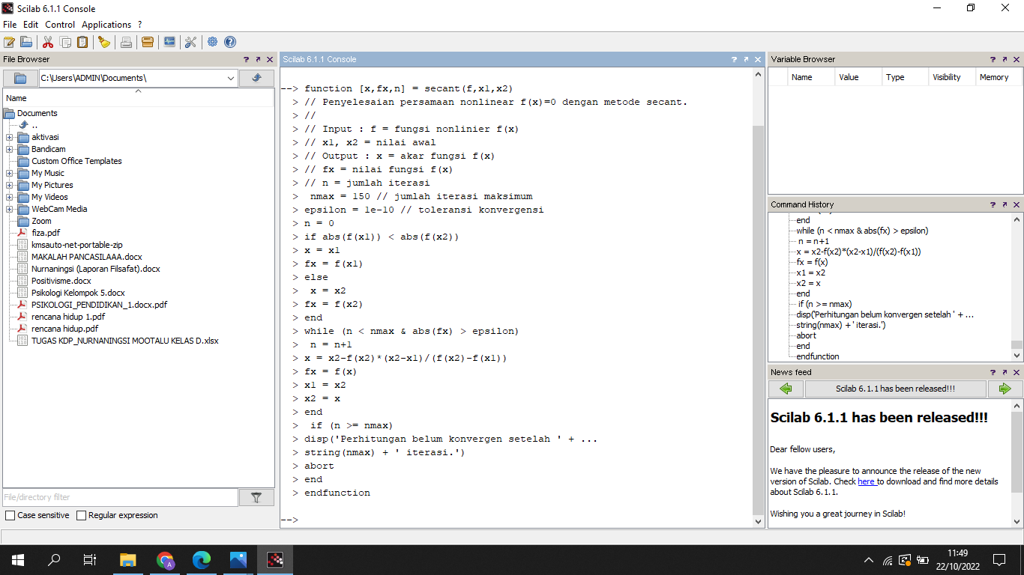Select 'endfunction' in Command History
Viewport: 1024px width, 575px height.
[818, 356]
